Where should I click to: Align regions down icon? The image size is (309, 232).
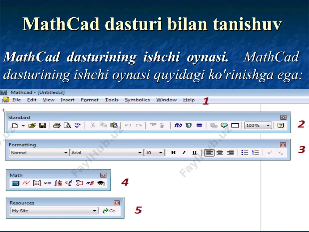162,125
